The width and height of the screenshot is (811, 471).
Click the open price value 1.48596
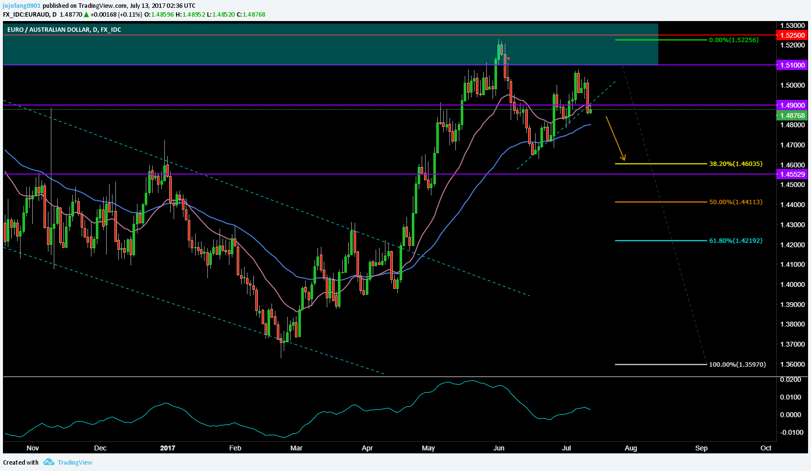click(x=162, y=15)
